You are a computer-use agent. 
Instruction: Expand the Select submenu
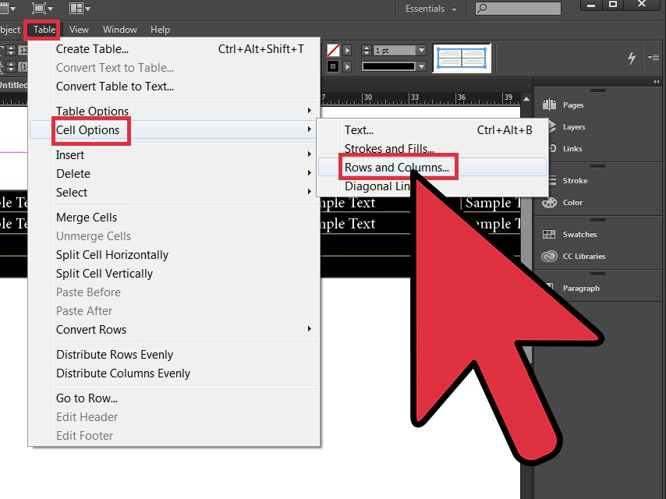coord(174,192)
